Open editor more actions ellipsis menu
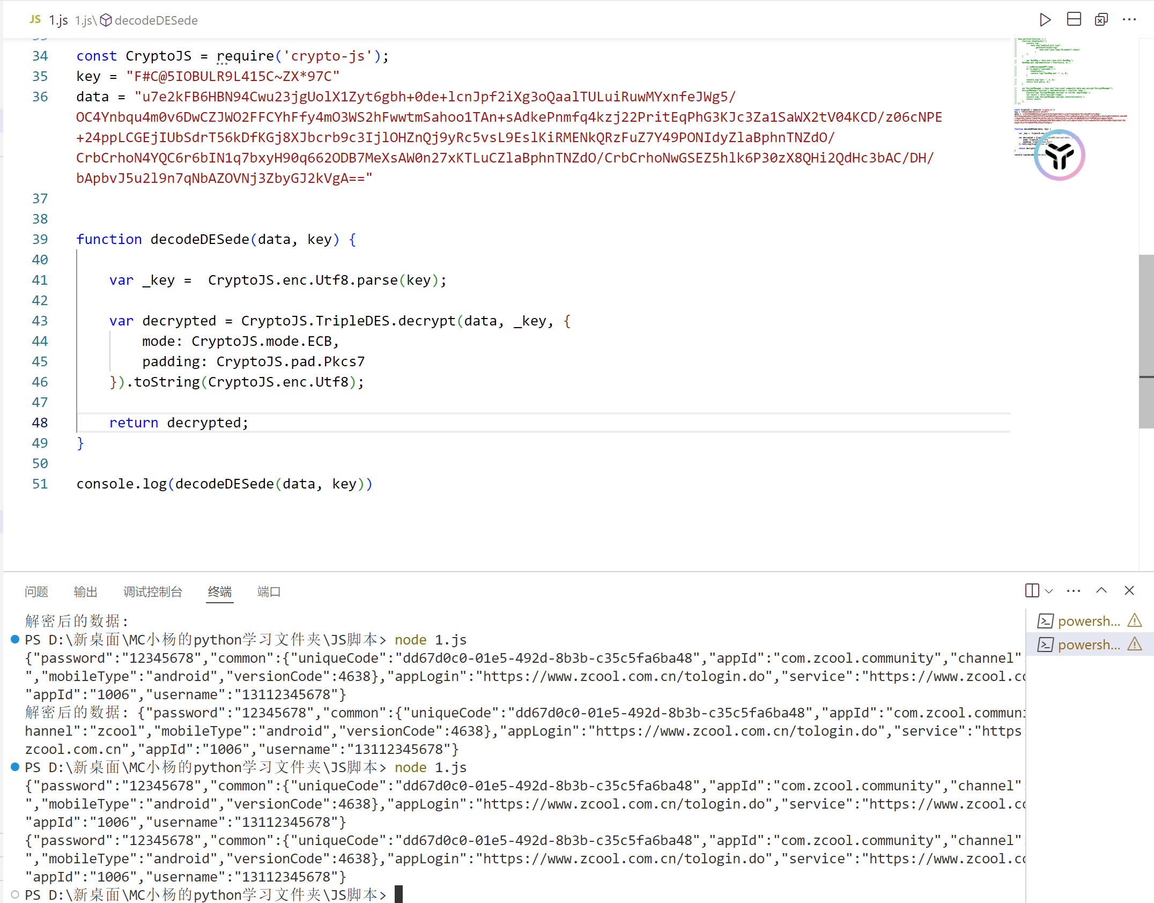This screenshot has height=903, width=1154. click(1129, 20)
